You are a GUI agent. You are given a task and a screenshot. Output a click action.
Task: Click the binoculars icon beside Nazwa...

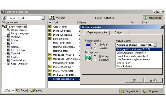pos(8,47)
